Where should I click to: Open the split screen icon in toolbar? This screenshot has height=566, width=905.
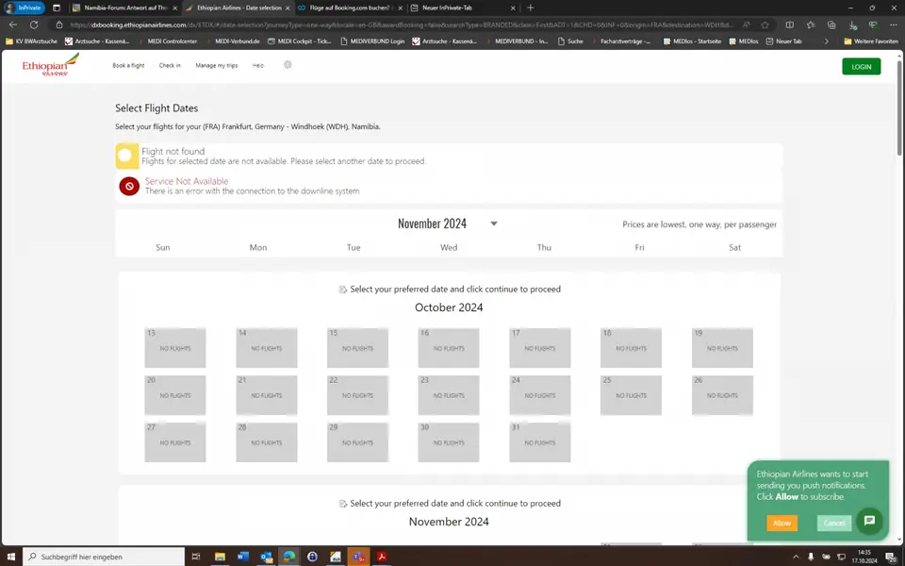[790, 25]
